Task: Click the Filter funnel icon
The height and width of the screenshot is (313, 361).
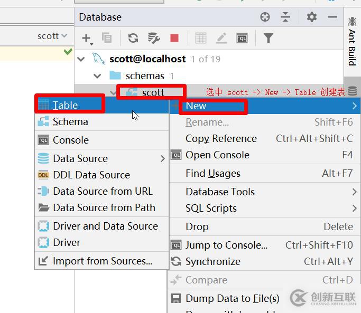Action: pyautogui.click(x=268, y=38)
